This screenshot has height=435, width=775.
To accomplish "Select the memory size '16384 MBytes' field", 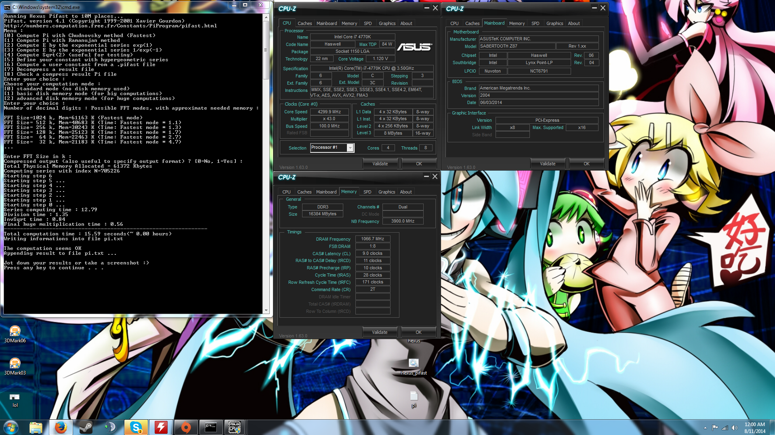I will coord(322,214).
